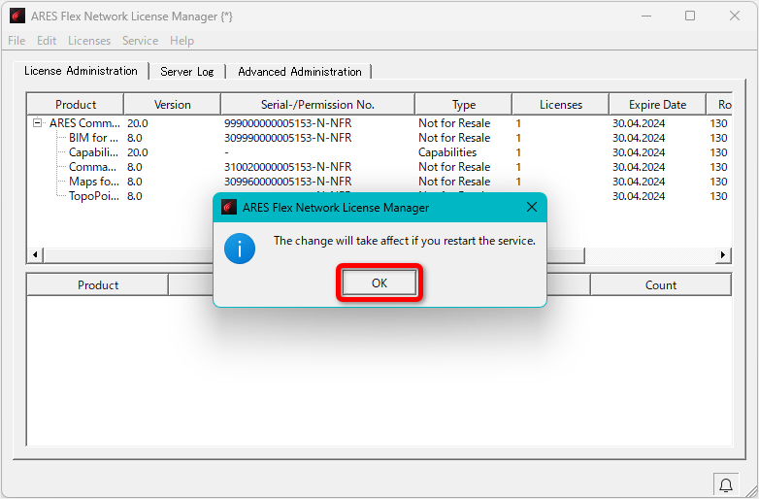Open the notification bell icon

coord(726,485)
